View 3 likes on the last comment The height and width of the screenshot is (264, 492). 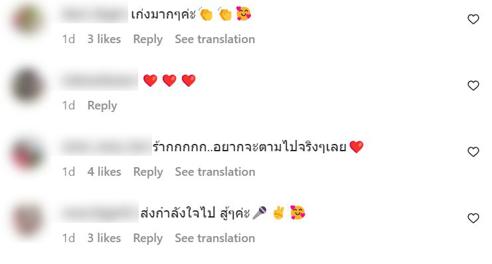tap(104, 238)
